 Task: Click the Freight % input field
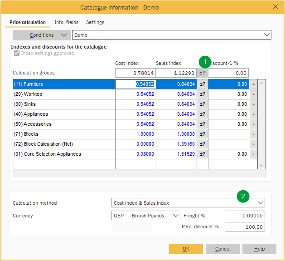245,216
